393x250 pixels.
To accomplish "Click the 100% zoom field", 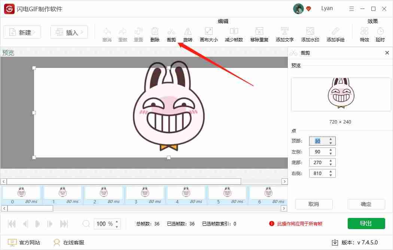I will (x=107, y=224).
